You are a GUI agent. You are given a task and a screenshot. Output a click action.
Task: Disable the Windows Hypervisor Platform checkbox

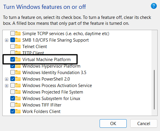[13, 66]
